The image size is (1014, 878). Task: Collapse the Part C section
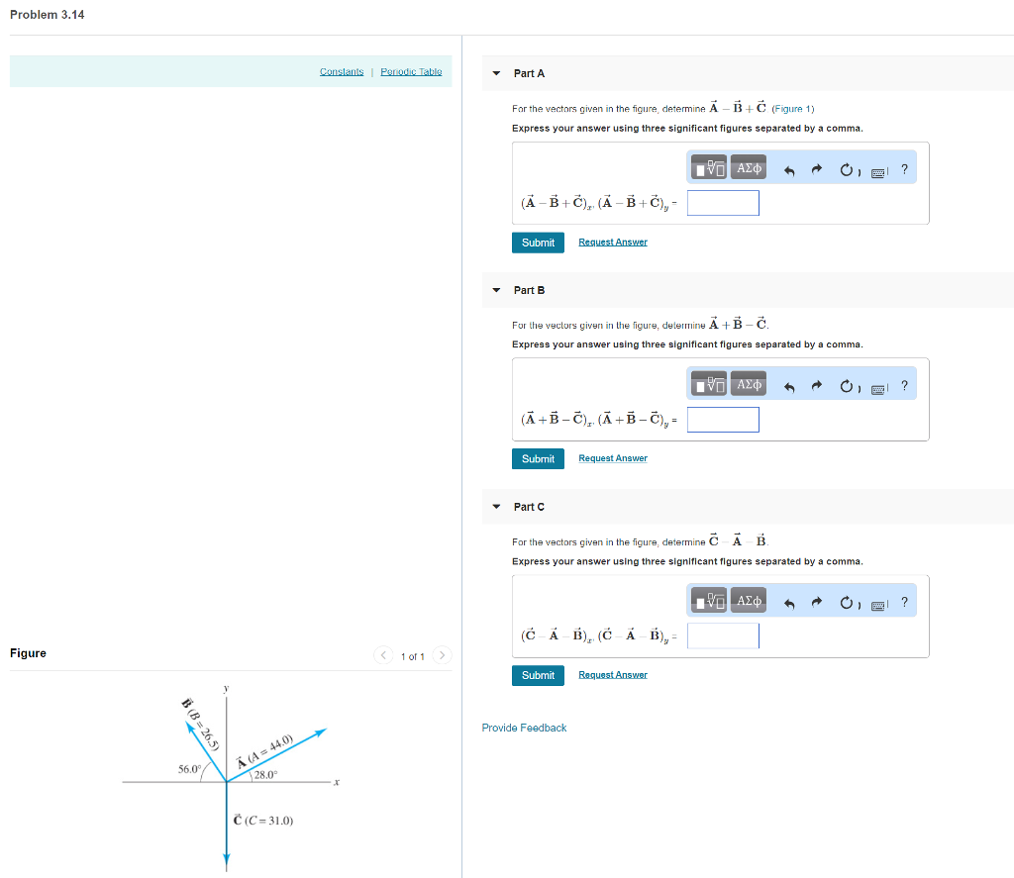[x=495, y=507]
